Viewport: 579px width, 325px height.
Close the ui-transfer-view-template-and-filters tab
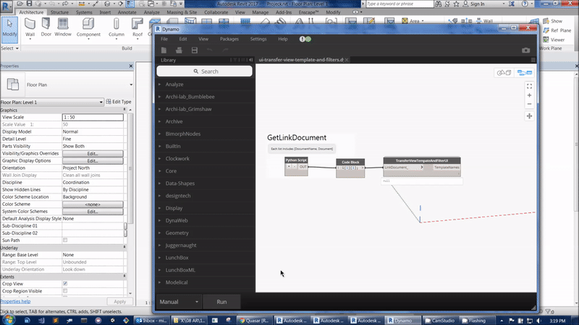click(x=347, y=60)
